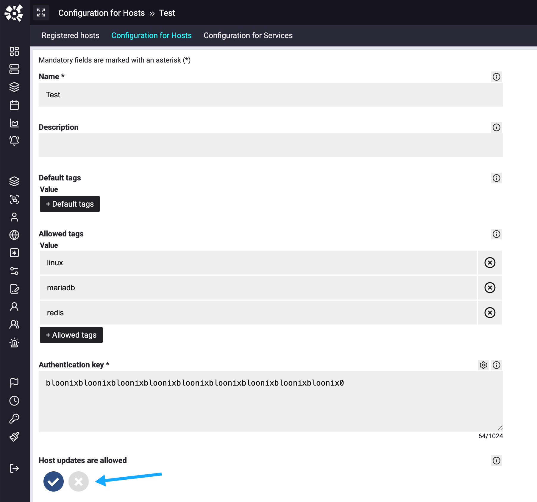Open the calendar icon in sidebar

[14, 105]
